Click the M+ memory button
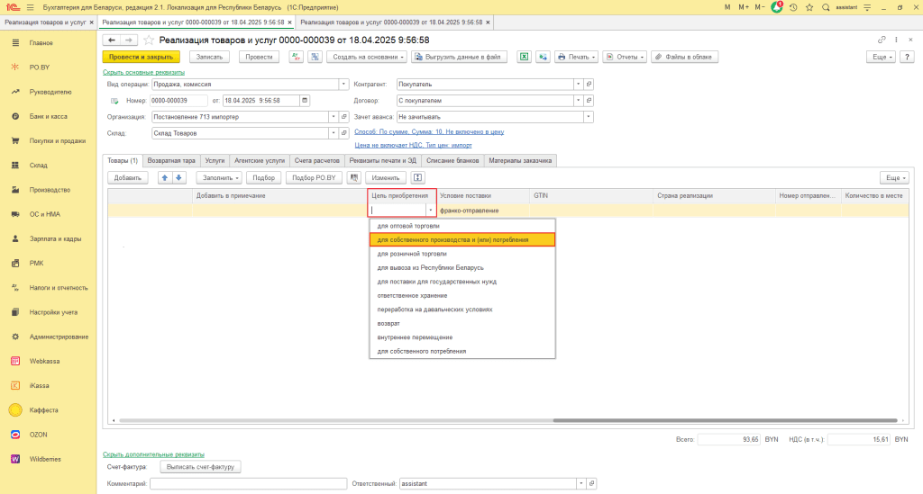Viewport: 923px width, 494px height. click(x=744, y=7)
